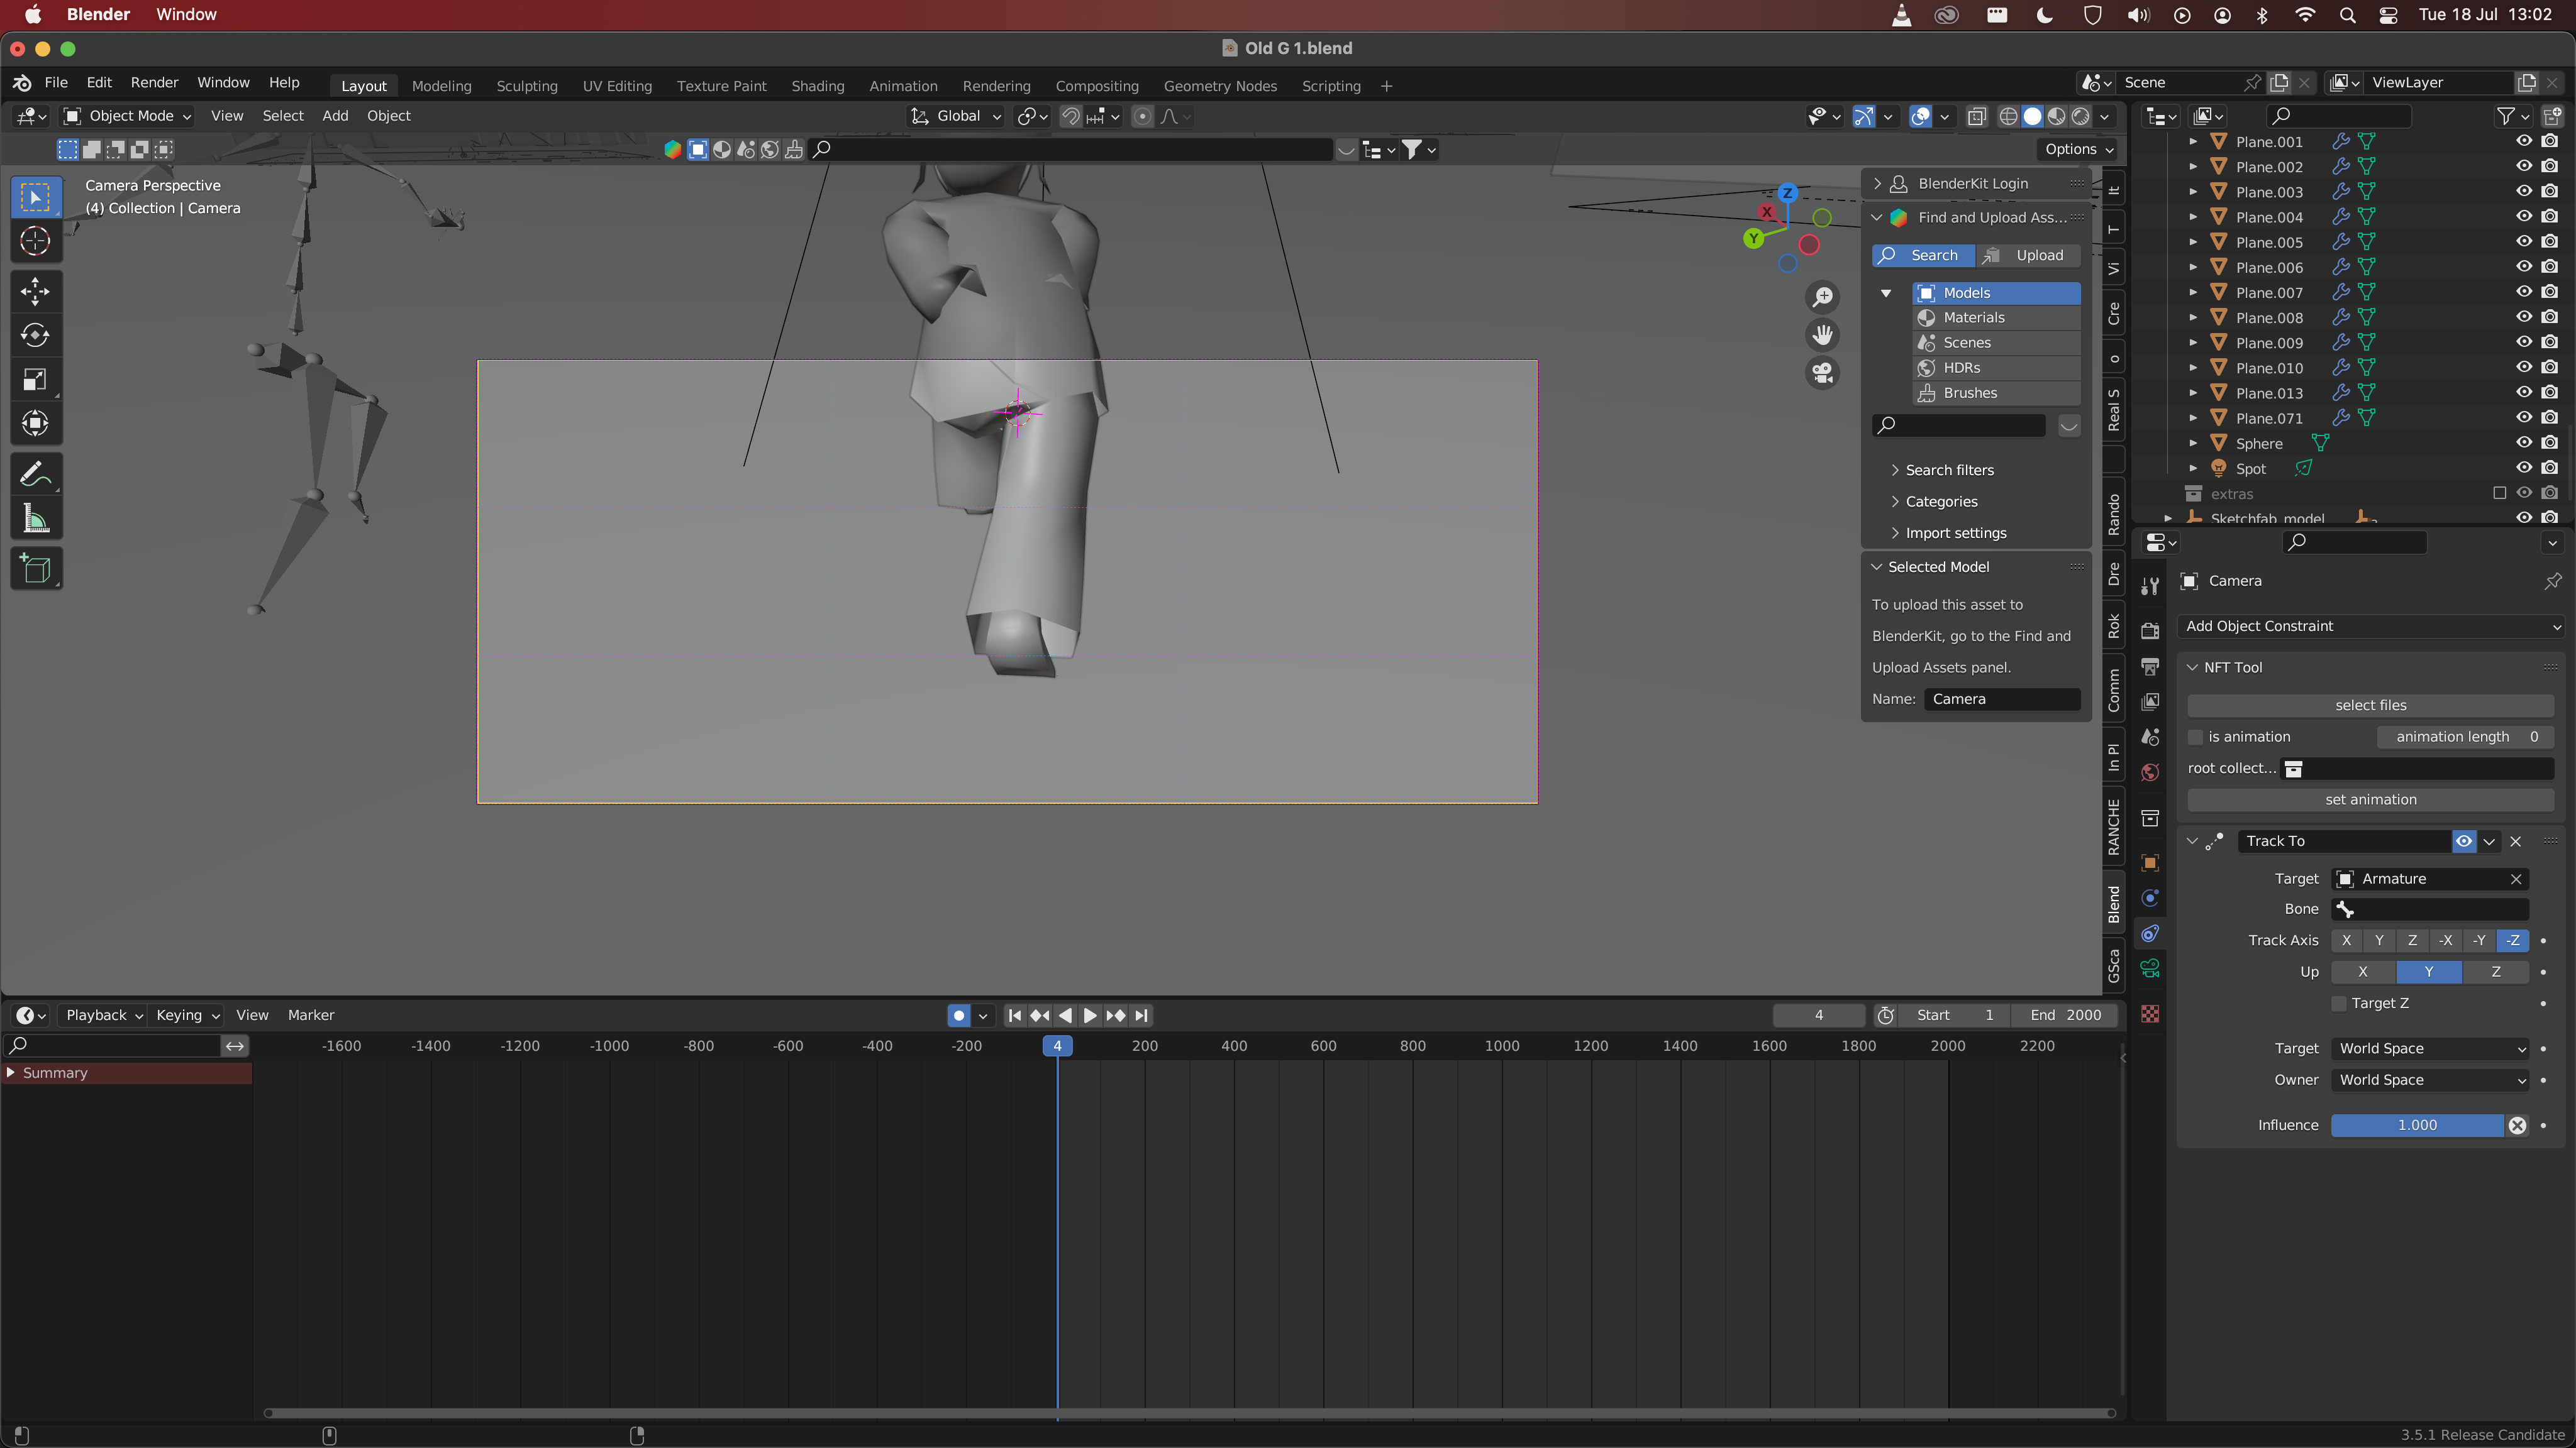
Task: Hide Plane.005 with its eye icon
Action: point(2524,242)
